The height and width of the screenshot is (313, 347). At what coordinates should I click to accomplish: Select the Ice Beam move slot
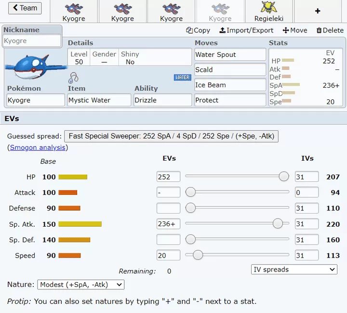230,85
